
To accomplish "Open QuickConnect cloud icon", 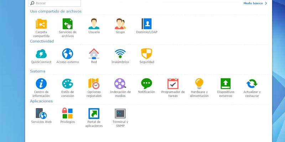I will point(41,54).
